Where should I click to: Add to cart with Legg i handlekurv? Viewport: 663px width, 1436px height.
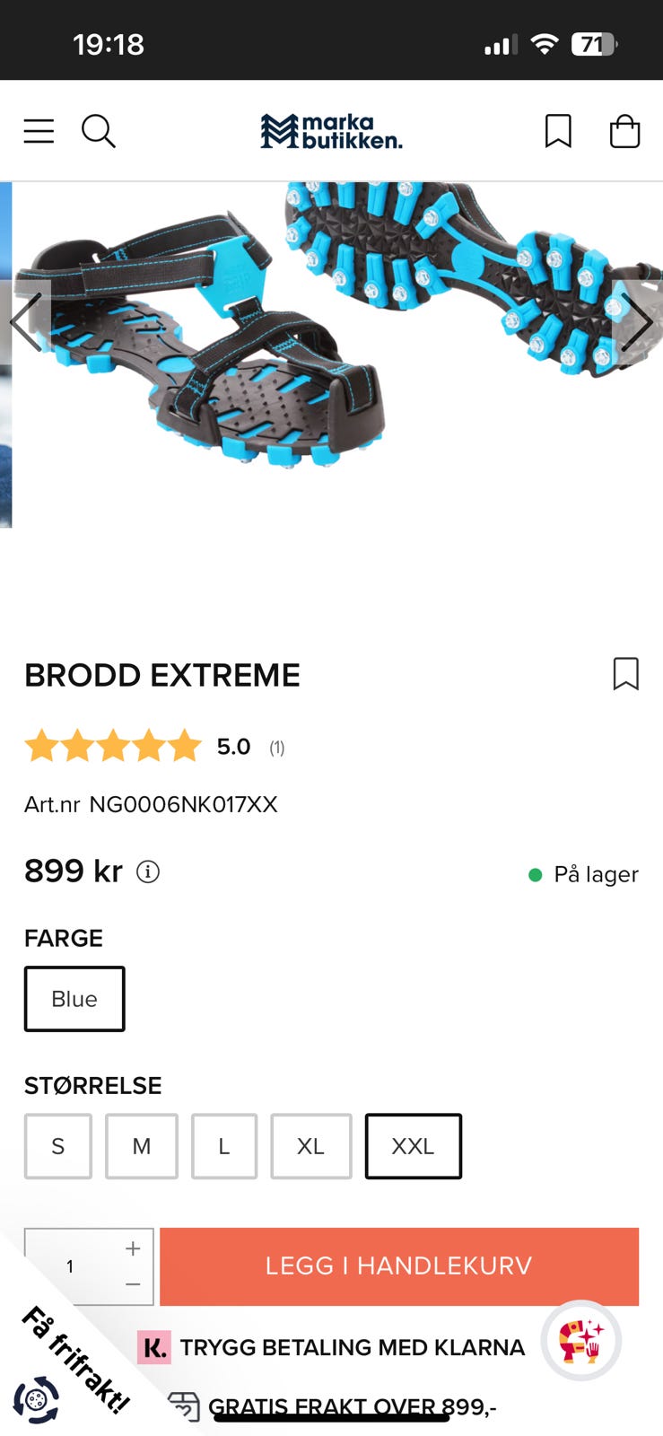coord(399,1266)
